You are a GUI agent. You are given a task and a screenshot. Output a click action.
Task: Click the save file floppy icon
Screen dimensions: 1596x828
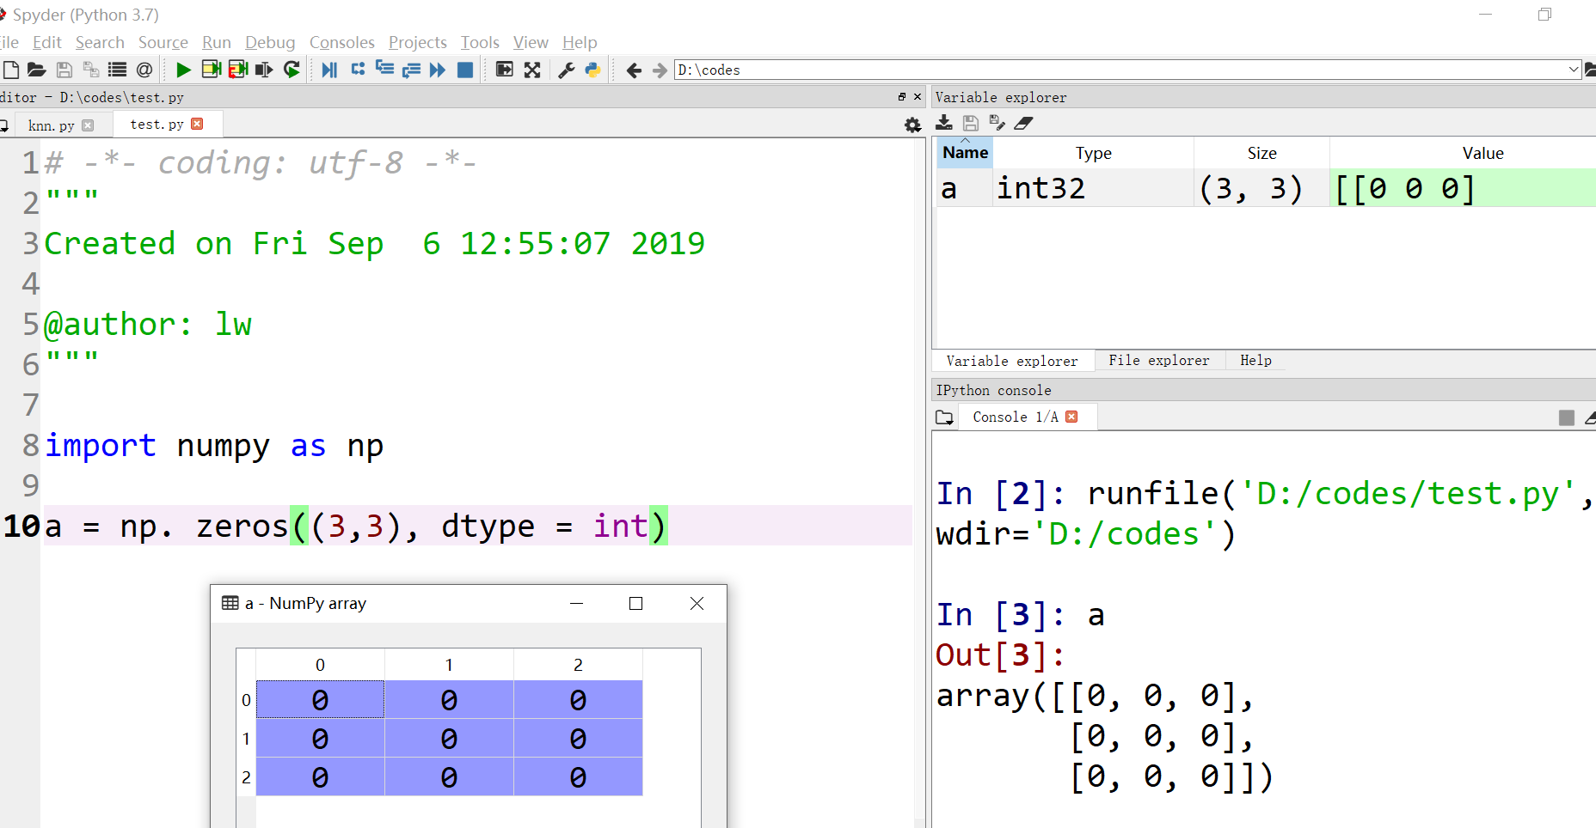(64, 70)
